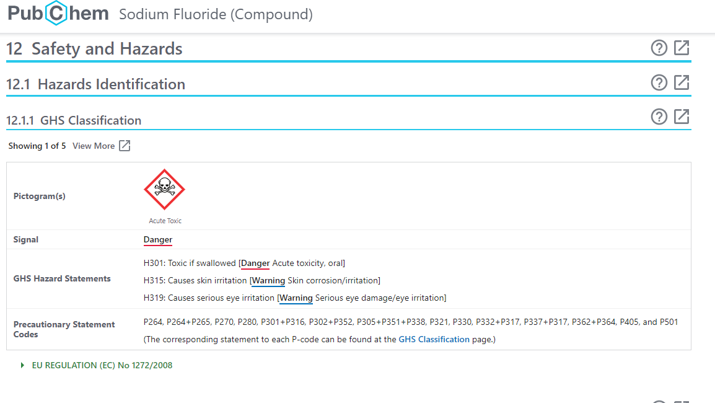Open help for Safety and Hazards section
715x403 pixels.
point(659,48)
